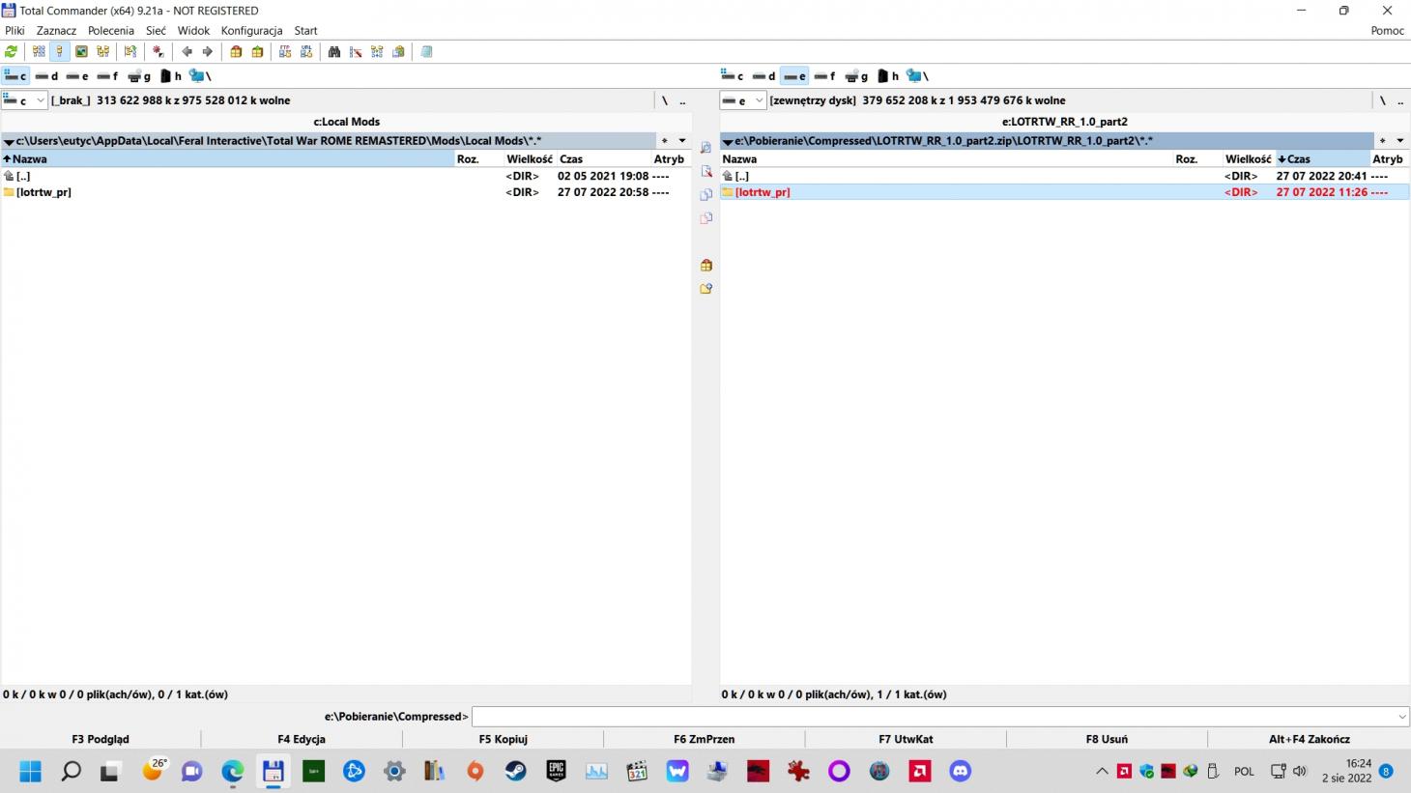Open the command line history dropdown
1411x793 pixels.
click(x=1401, y=717)
